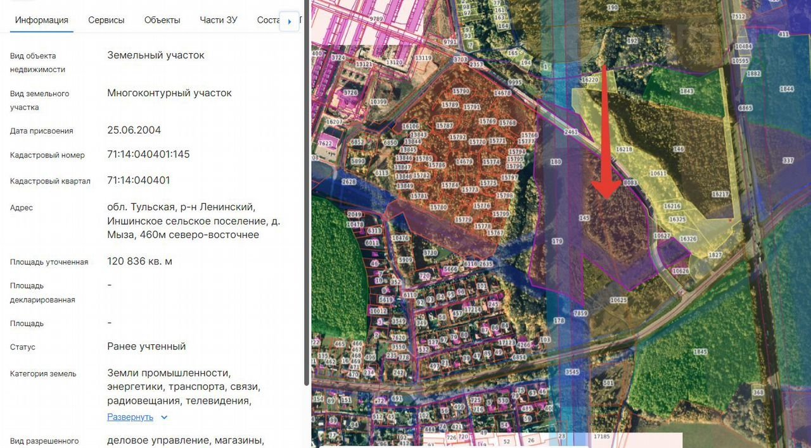Select parcel 16218 on the map

pos(623,149)
